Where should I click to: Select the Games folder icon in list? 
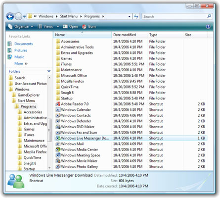58,58
